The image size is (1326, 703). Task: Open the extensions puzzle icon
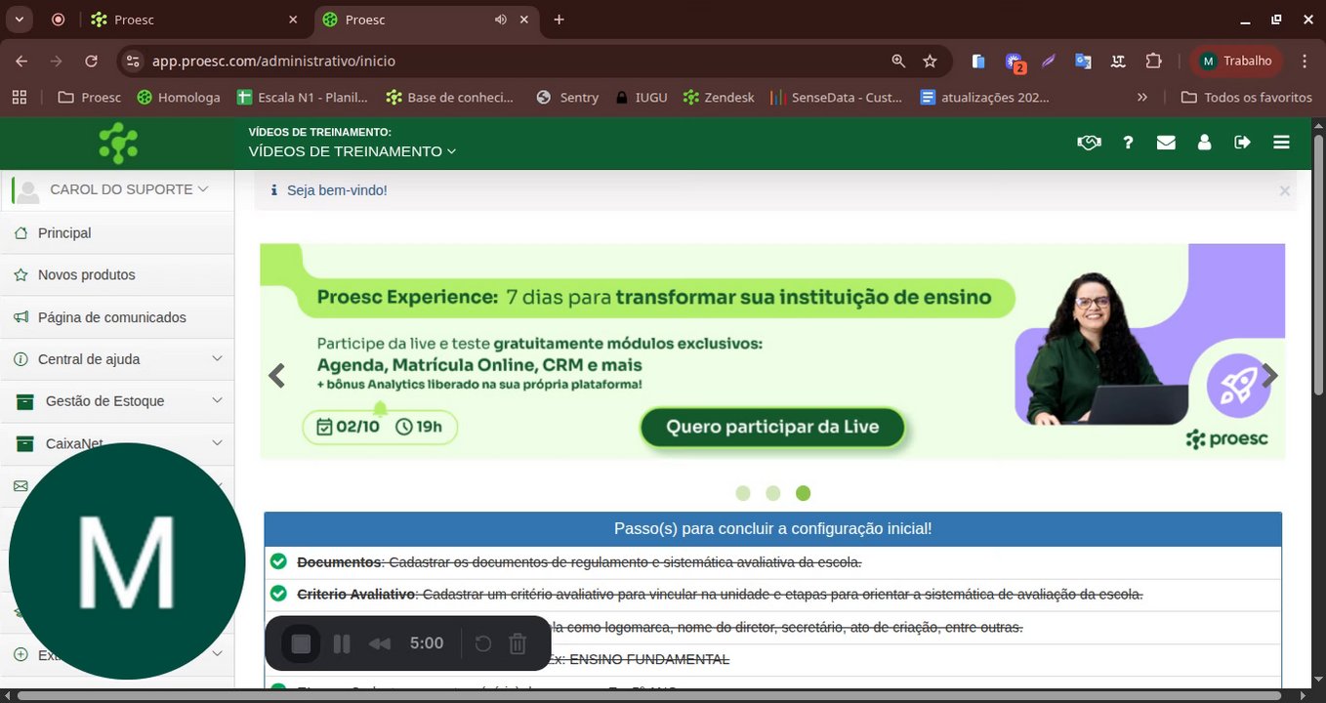pyautogui.click(x=1153, y=61)
